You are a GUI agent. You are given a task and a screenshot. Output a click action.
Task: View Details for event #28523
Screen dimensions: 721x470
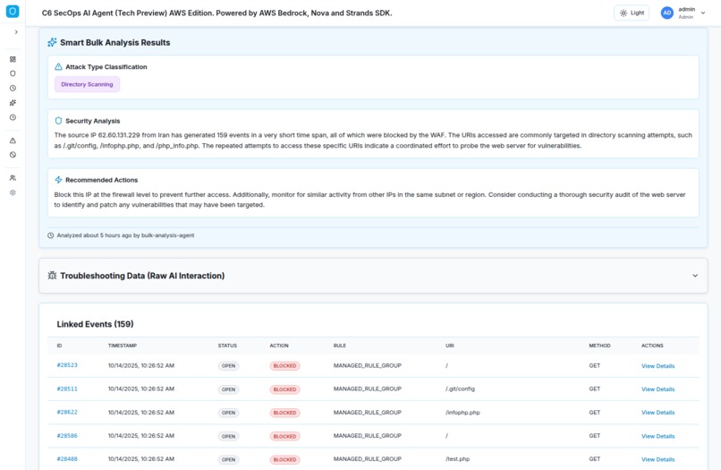657,366
